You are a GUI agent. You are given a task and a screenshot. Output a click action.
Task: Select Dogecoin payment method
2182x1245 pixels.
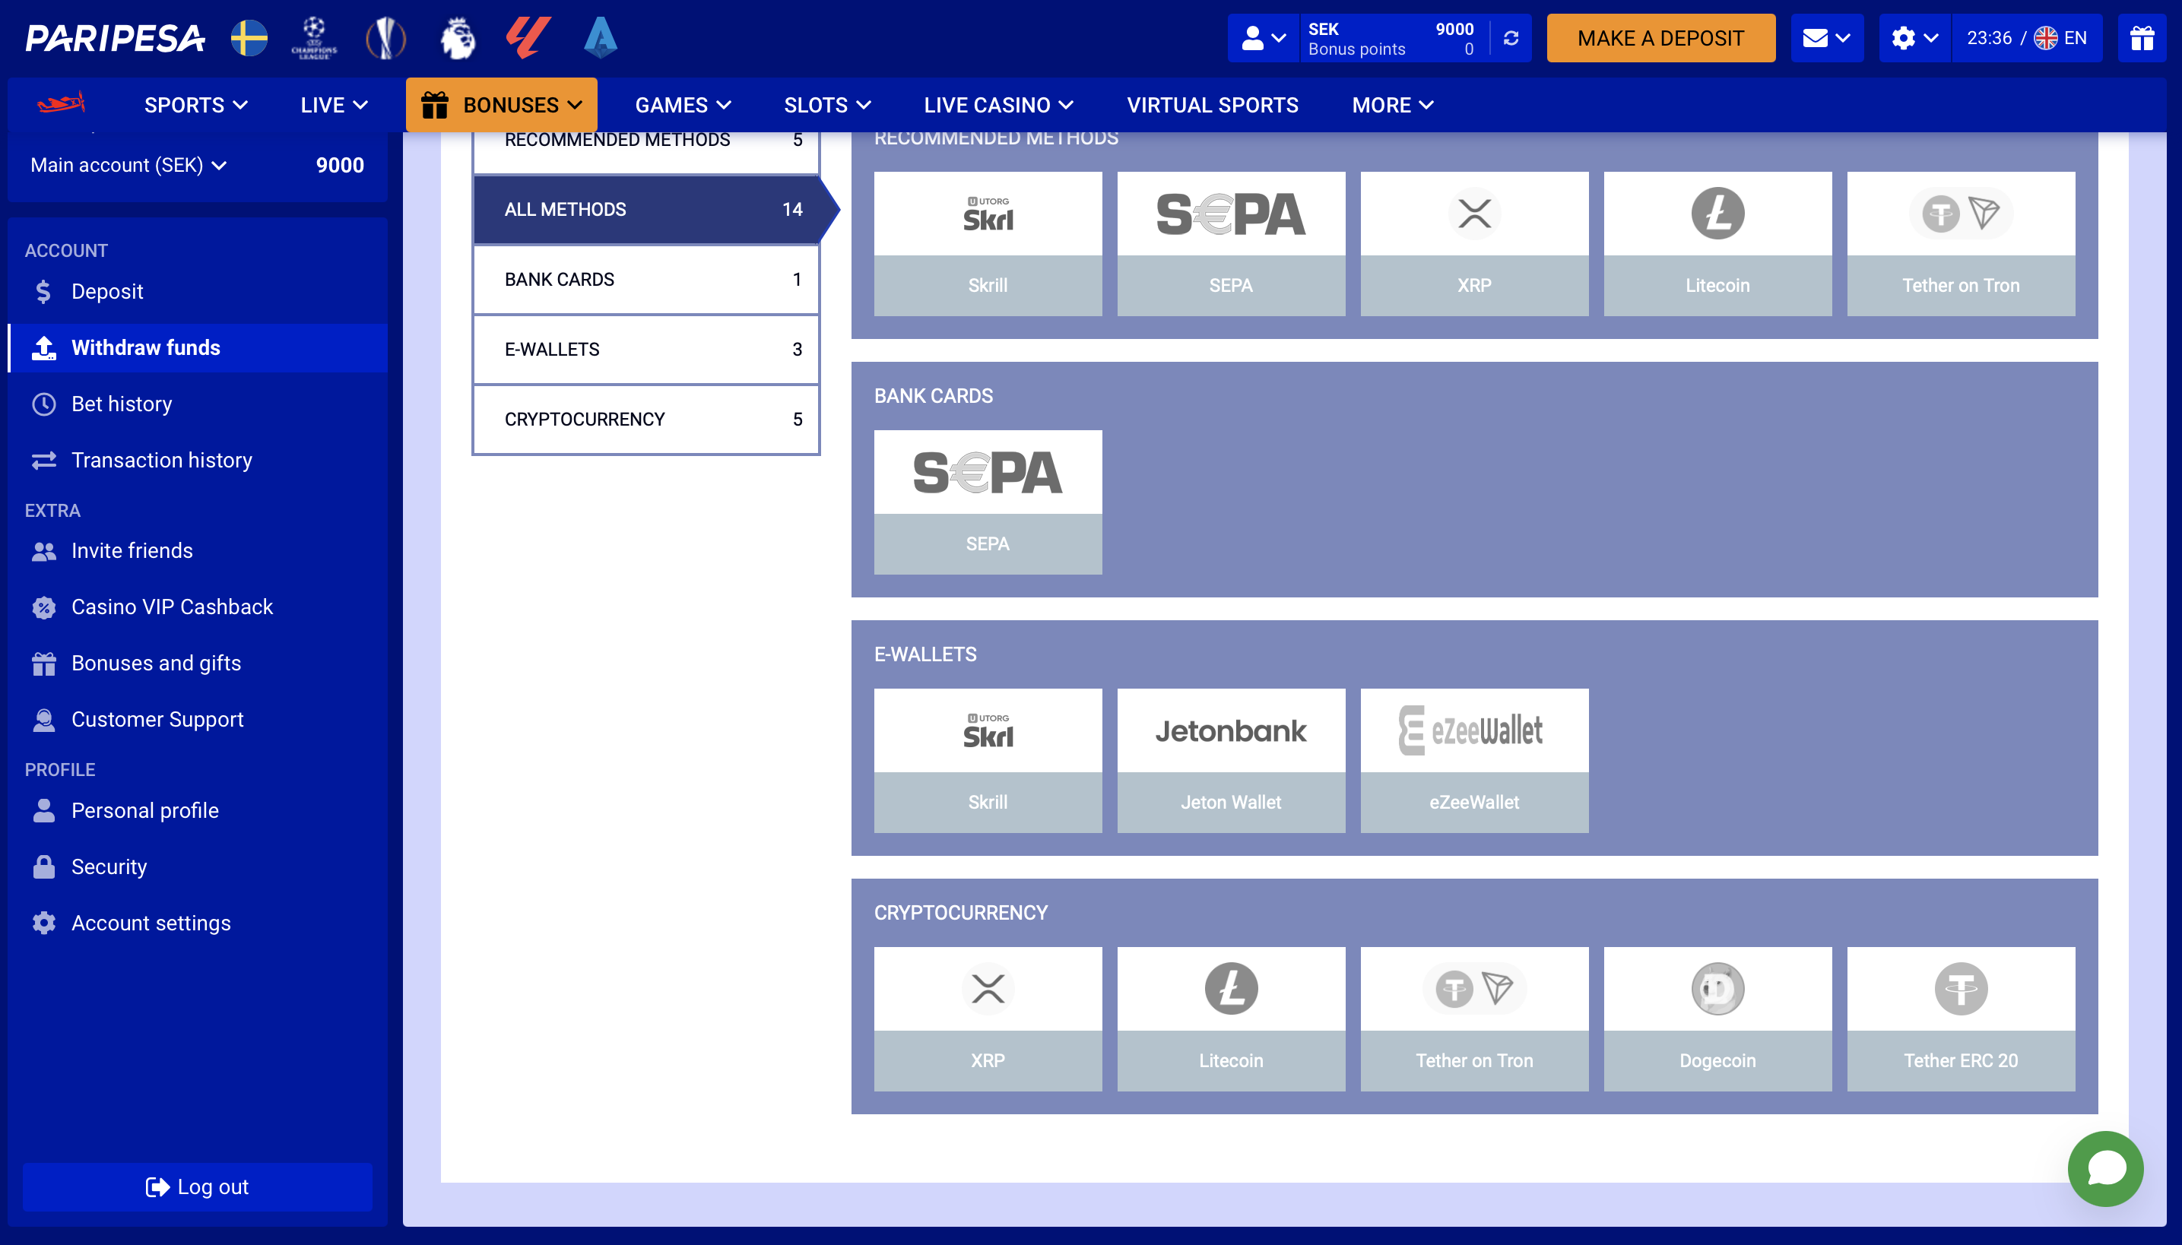[x=1717, y=1018]
